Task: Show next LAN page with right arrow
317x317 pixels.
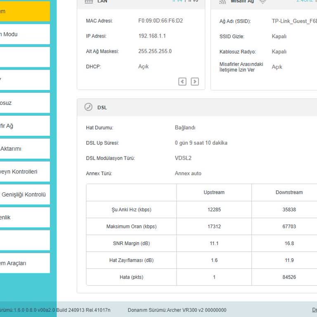Action: 195,82
